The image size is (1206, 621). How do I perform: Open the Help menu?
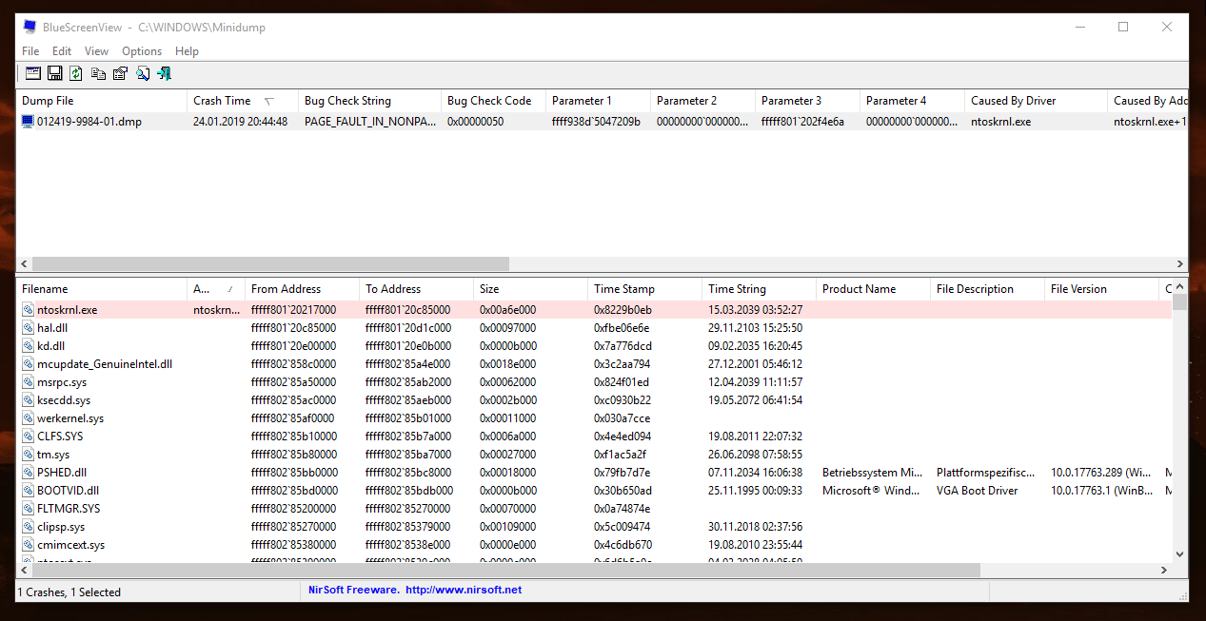[187, 51]
